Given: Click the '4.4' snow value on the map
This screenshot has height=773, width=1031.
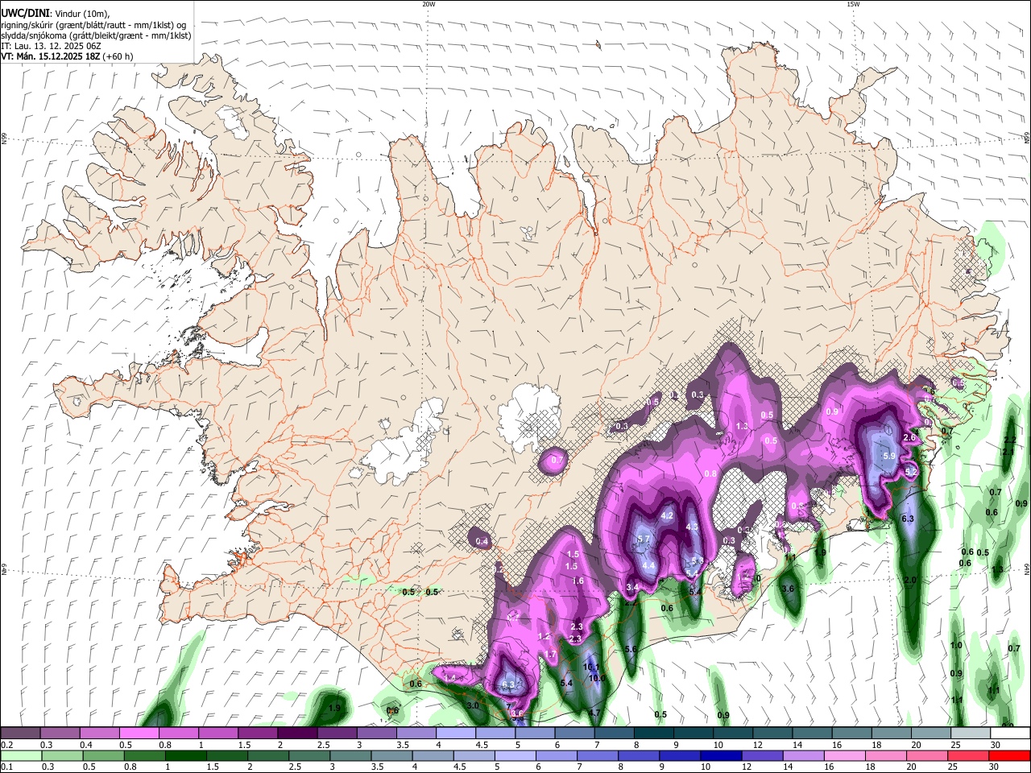Looking at the screenshot, I should click(648, 566).
